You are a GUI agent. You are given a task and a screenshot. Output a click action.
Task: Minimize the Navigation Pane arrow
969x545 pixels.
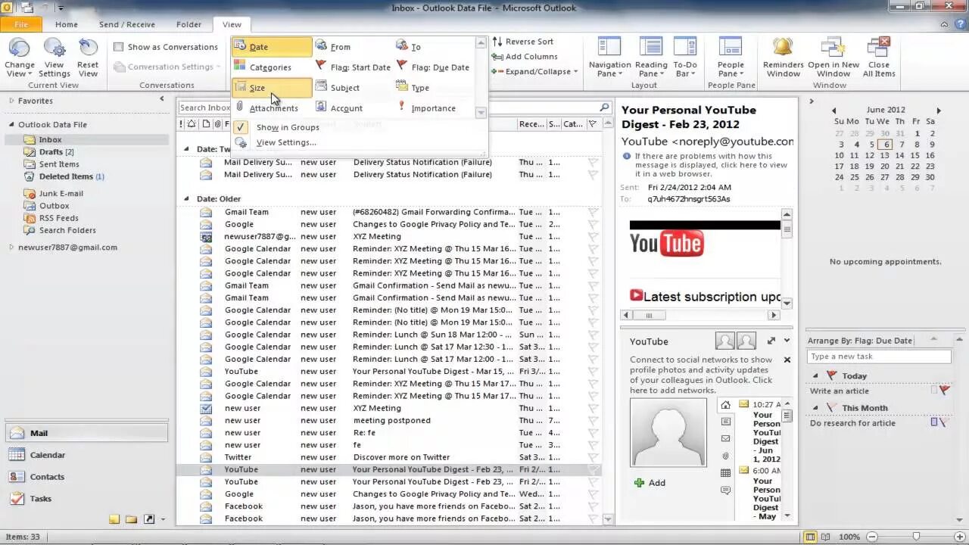[x=162, y=99]
